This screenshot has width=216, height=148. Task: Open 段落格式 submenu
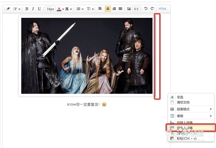(191, 109)
